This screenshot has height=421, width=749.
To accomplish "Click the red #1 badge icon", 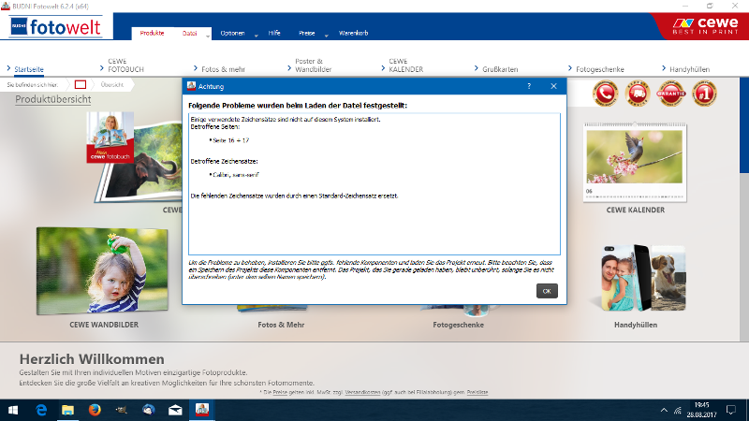I will point(704,94).
